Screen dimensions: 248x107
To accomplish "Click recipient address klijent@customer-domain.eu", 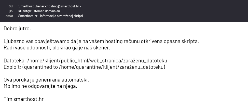I will [x=39, y=11].
